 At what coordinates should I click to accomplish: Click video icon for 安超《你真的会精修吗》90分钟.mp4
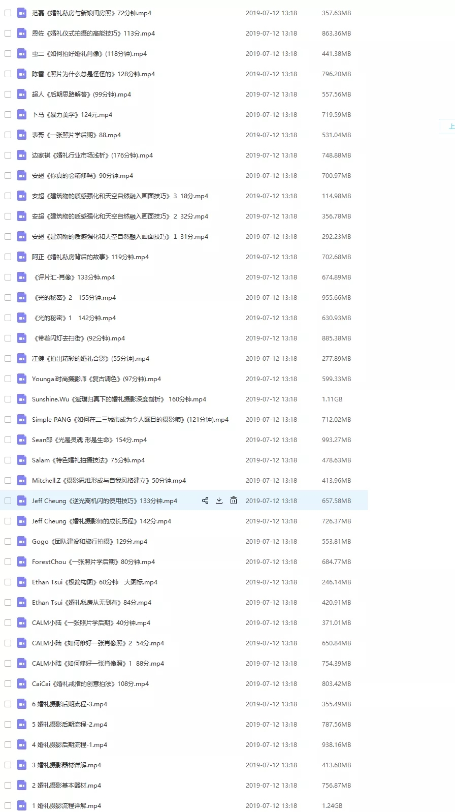tap(22, 175)
